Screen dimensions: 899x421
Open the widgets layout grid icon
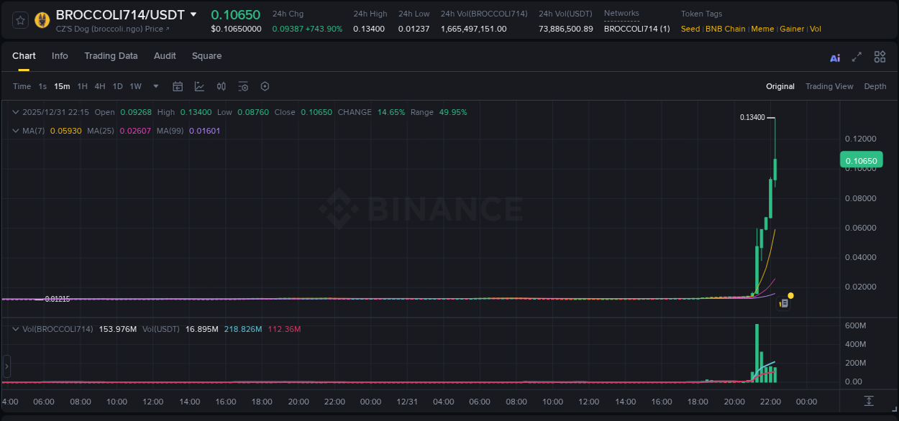coord(880,57)
